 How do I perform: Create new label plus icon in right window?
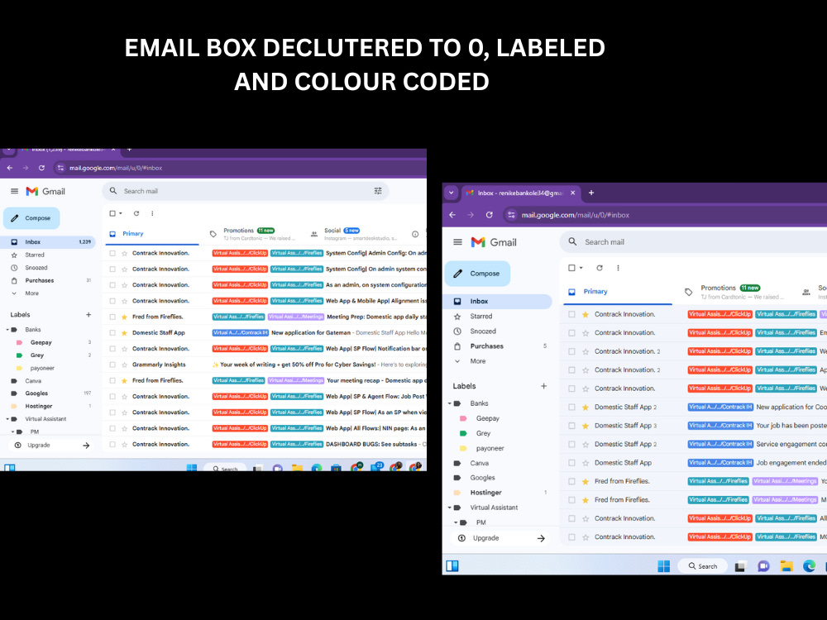(544, 386)
